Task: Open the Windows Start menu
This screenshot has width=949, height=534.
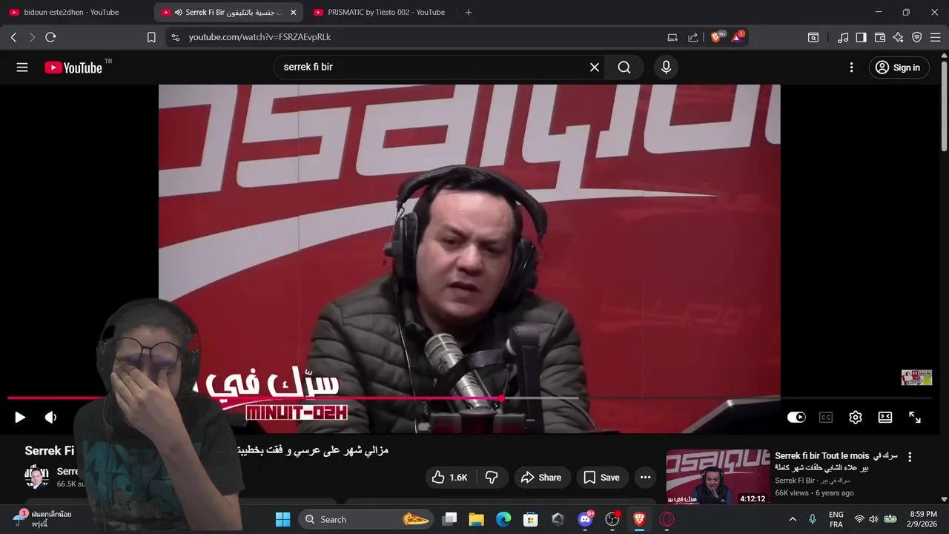Action: (x=283, y=519)
